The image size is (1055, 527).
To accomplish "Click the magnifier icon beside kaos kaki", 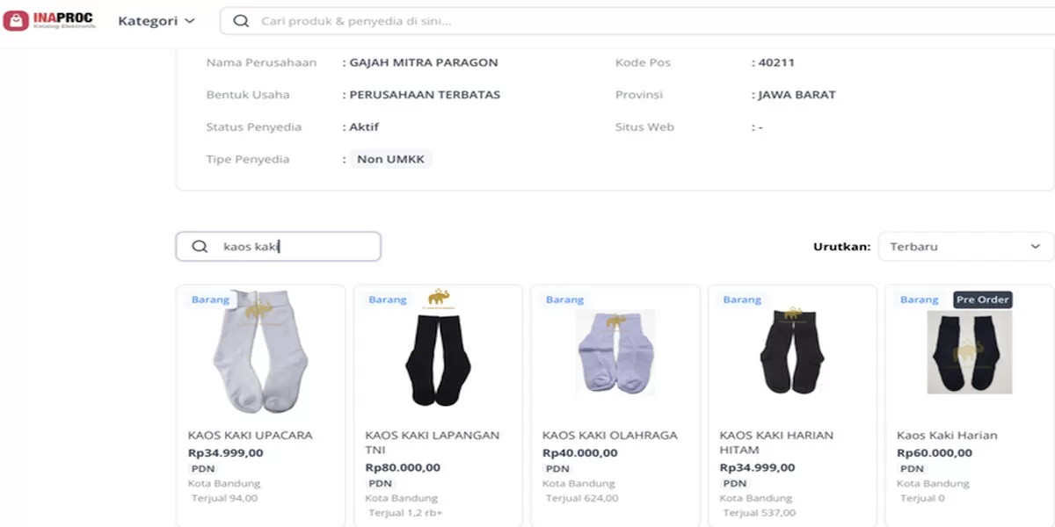I will pos(200,247).
